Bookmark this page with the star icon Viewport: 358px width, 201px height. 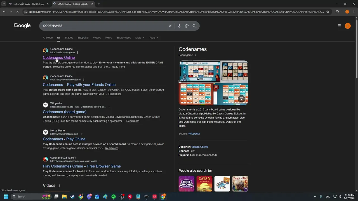point(328,12)
